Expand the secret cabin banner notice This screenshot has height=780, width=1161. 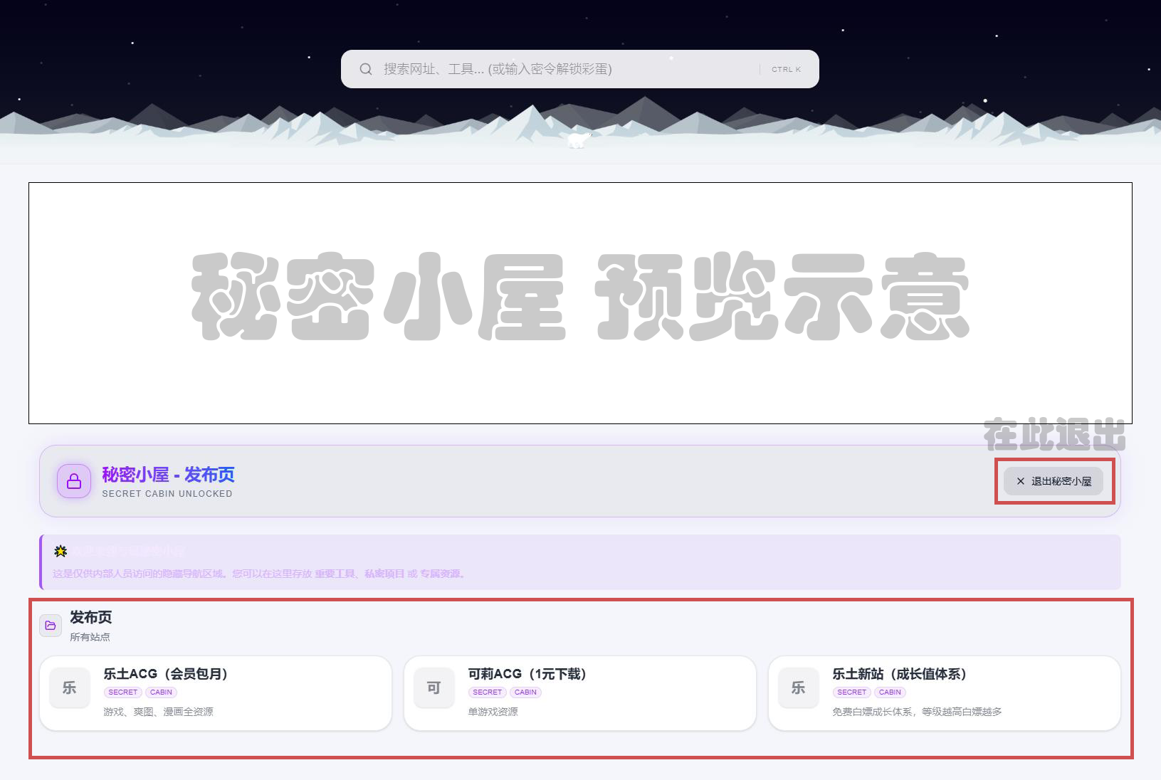(x=580, y=562)
